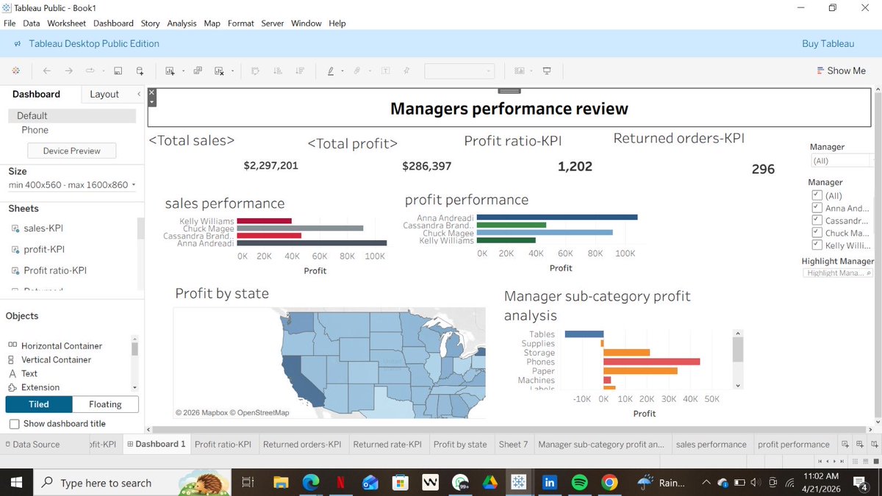Screen dimensions: 882x496
Task: Open the Analysis menu
Action: point(182,23)
